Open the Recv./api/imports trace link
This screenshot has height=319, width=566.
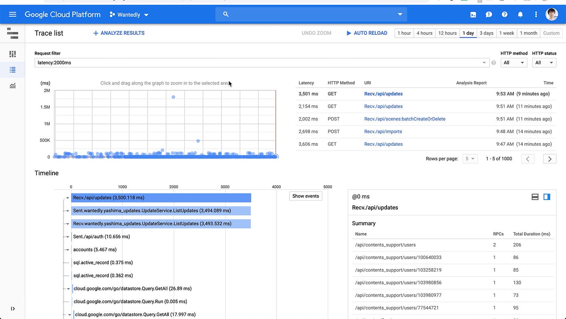tap(383, 131)
